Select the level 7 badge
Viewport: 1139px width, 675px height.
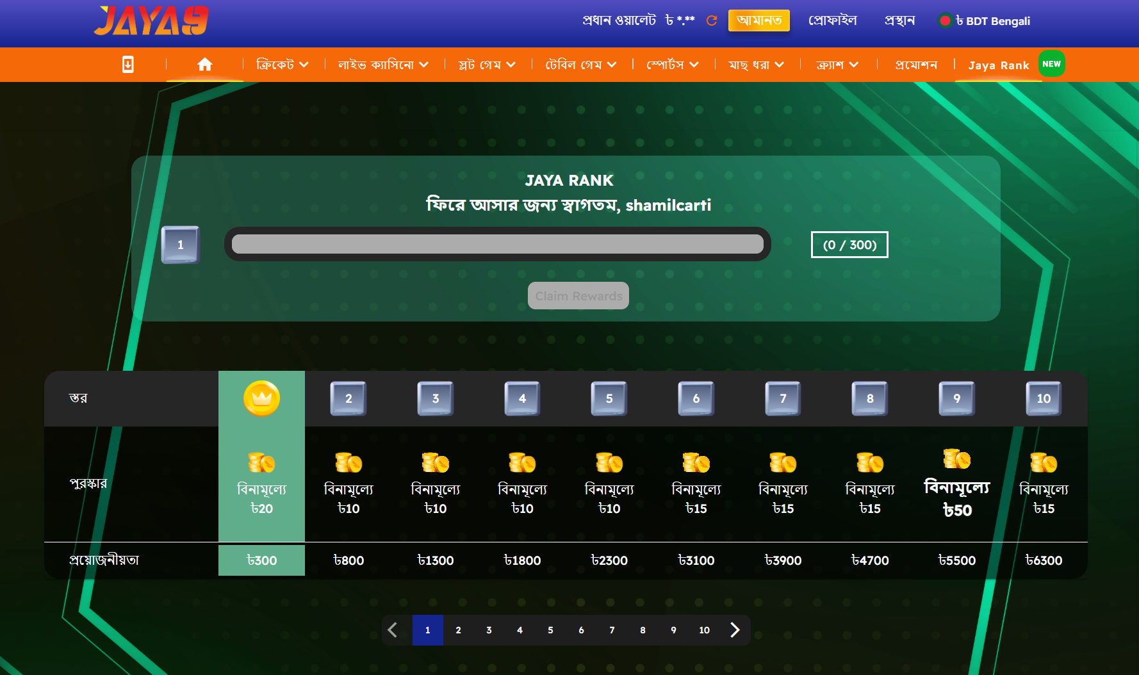click(x=783, y=398)
